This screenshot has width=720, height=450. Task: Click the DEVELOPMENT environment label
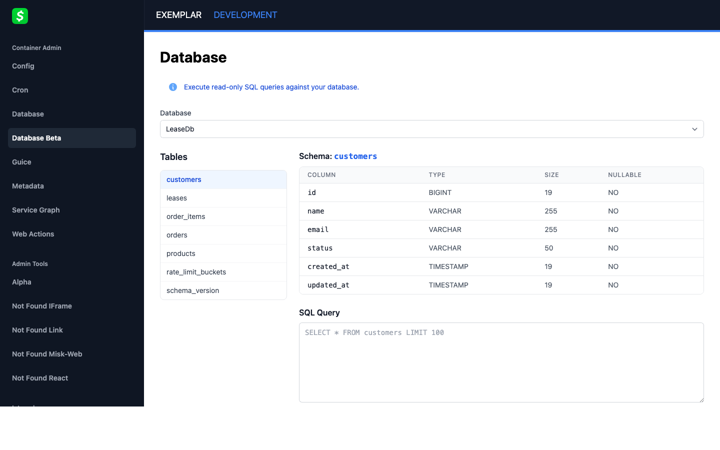pos(245,15)
